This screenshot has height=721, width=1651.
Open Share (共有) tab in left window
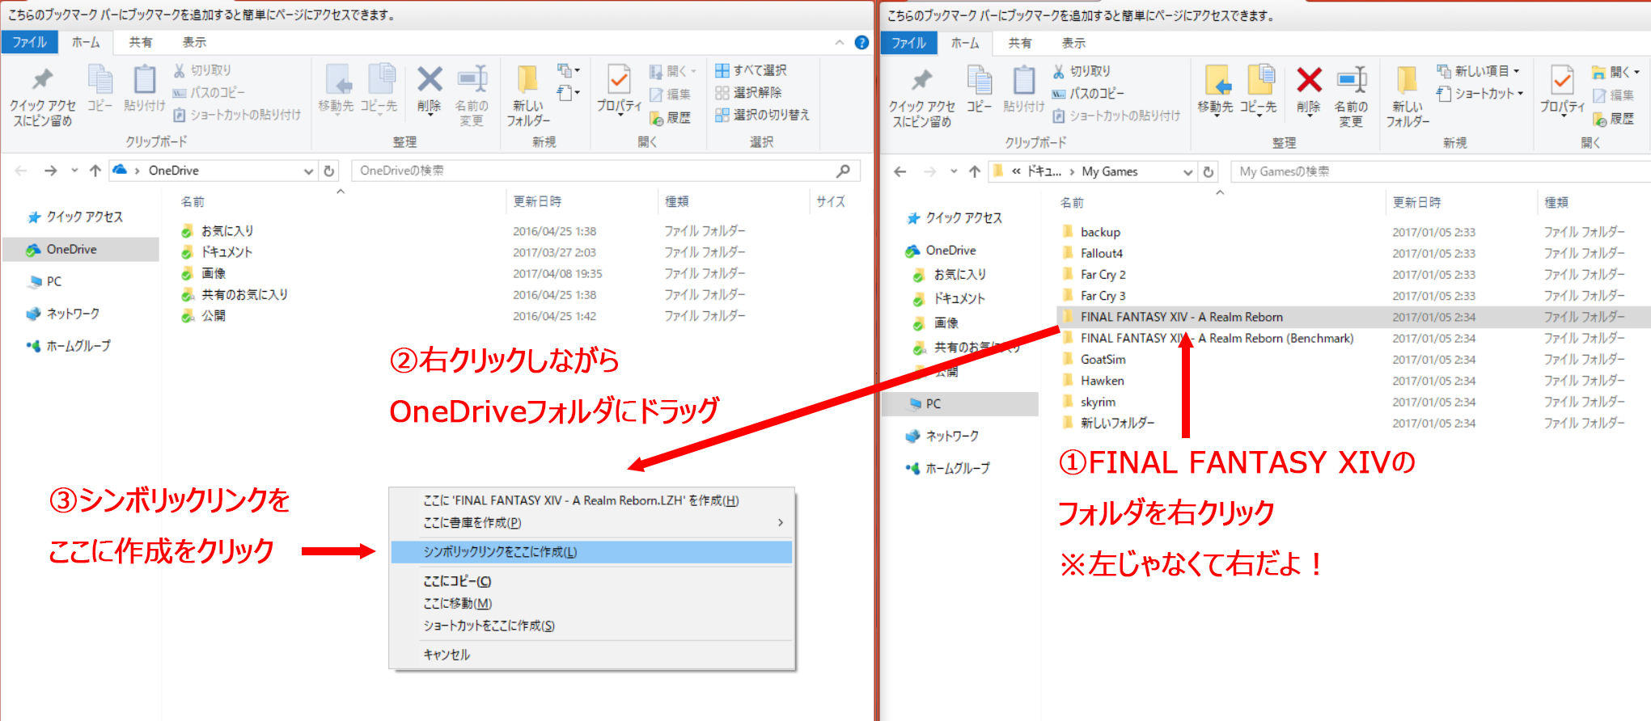(x=140, y=42)
